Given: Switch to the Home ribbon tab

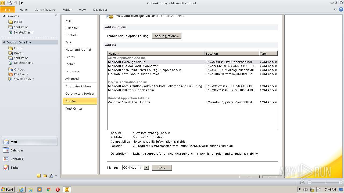Looking at the screenshot, I should [x=24, y=10].
